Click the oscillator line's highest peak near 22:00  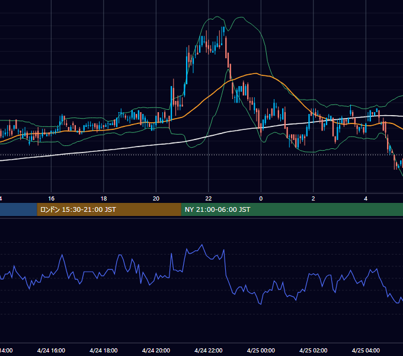point(202,245)
